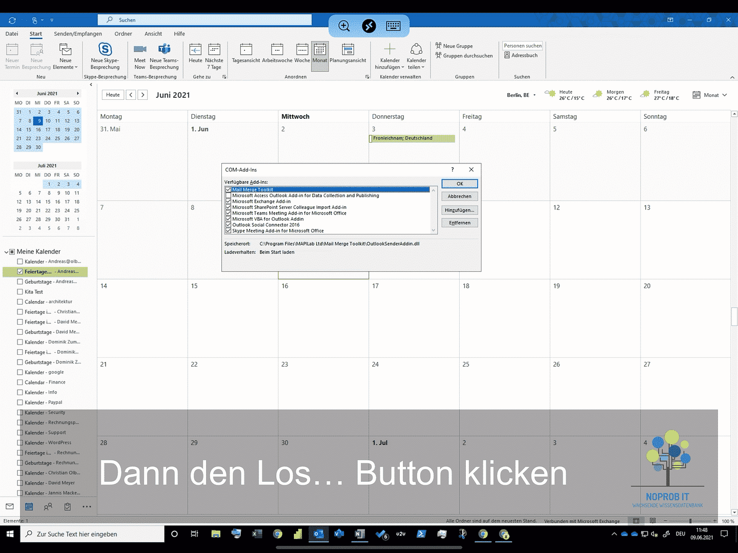Check Kalender - google calendar
Screen dimensions: 738x553
(x=20, y=372)
